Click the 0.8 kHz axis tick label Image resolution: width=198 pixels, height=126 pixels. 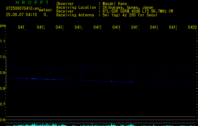point(3,88)
